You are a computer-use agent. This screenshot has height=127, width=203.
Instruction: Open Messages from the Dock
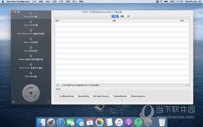click(x=80, y=122)
